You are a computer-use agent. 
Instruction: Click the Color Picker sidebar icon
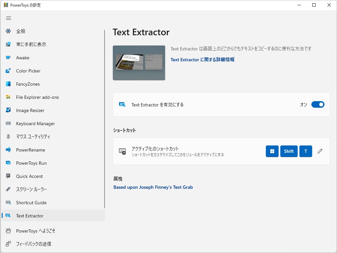(9, 71)
